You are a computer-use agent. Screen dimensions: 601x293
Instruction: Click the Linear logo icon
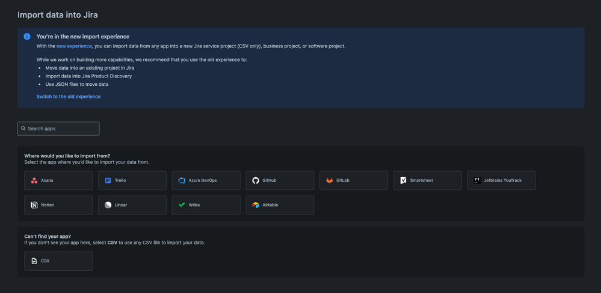(x=108, y=205)
